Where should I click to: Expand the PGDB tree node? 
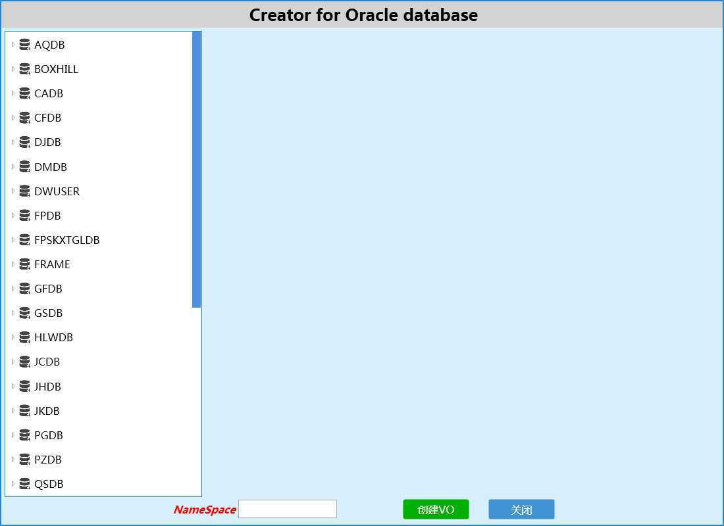[x=13, y=435]
